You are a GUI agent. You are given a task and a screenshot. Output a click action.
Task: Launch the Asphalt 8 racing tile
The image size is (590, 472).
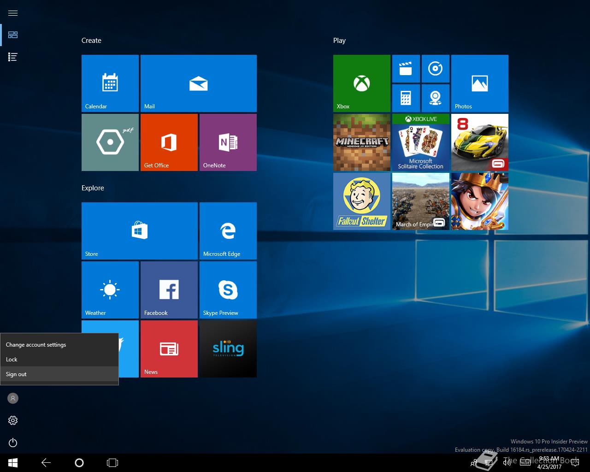pos(480,142)
